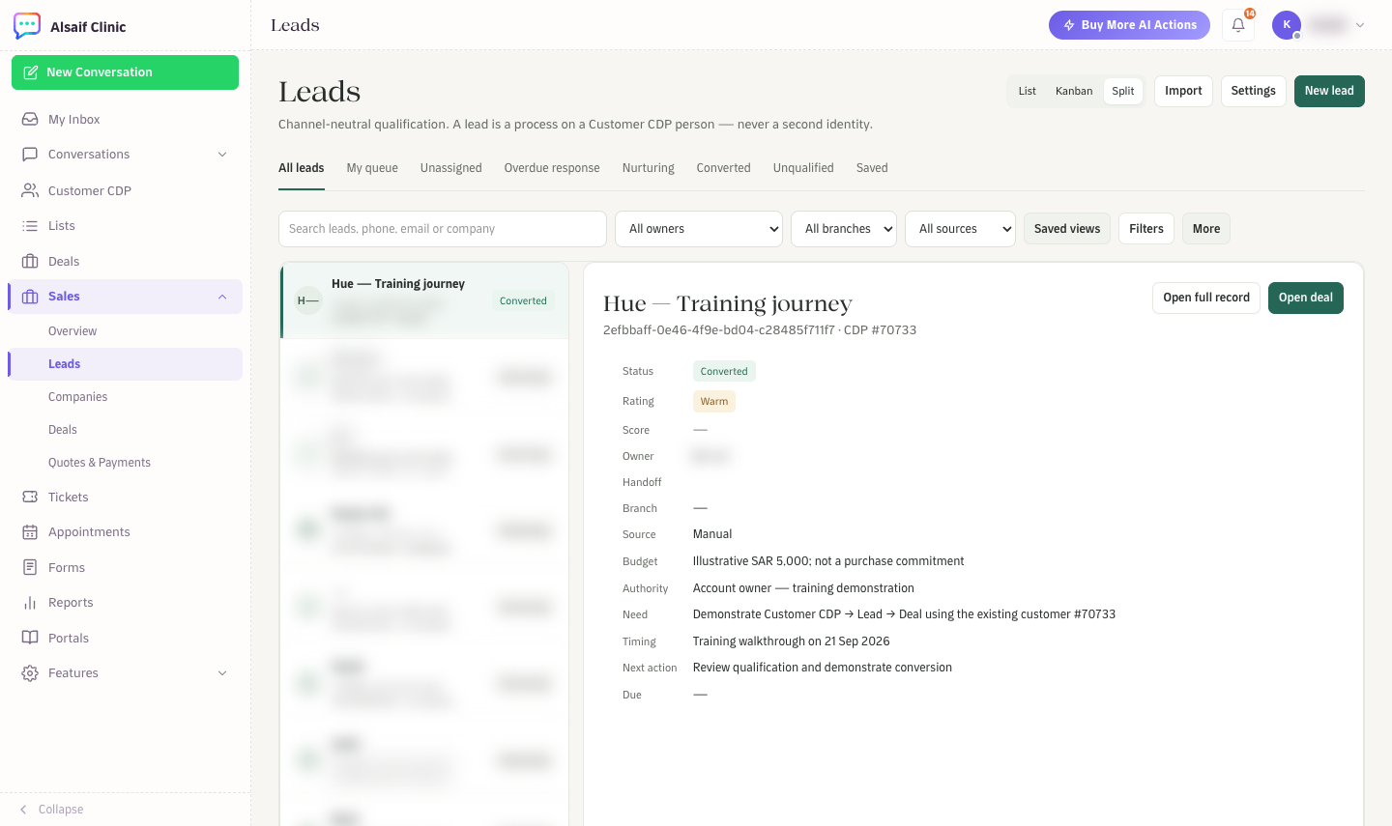Image resolution: width=1392 pixels, height=826 pixels.
Task: Click the Lists icon in sidebar
Action: (30, 225)
